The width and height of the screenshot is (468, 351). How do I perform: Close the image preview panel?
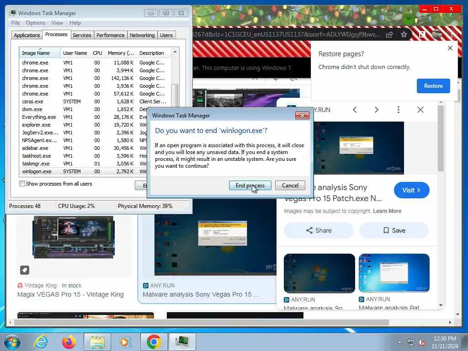420,110
